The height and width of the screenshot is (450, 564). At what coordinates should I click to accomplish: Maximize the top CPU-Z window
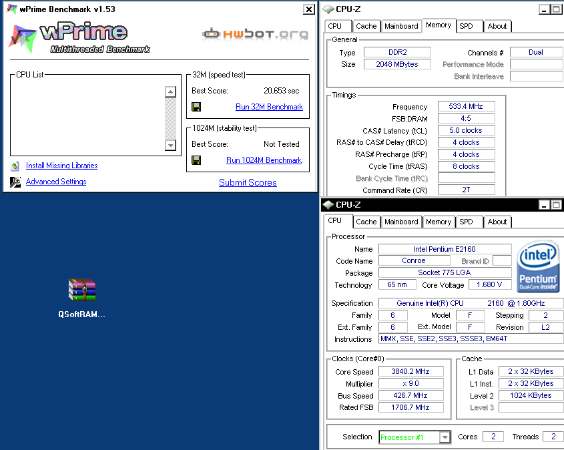pyautogui.click(x=556, y=9)
